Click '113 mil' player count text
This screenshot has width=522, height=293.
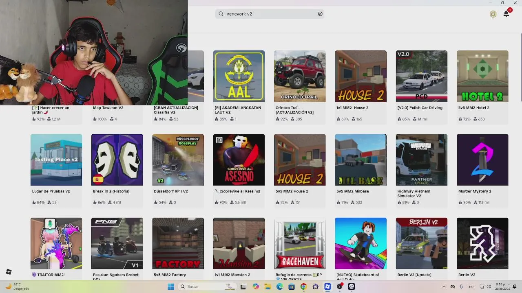(484, 202)
